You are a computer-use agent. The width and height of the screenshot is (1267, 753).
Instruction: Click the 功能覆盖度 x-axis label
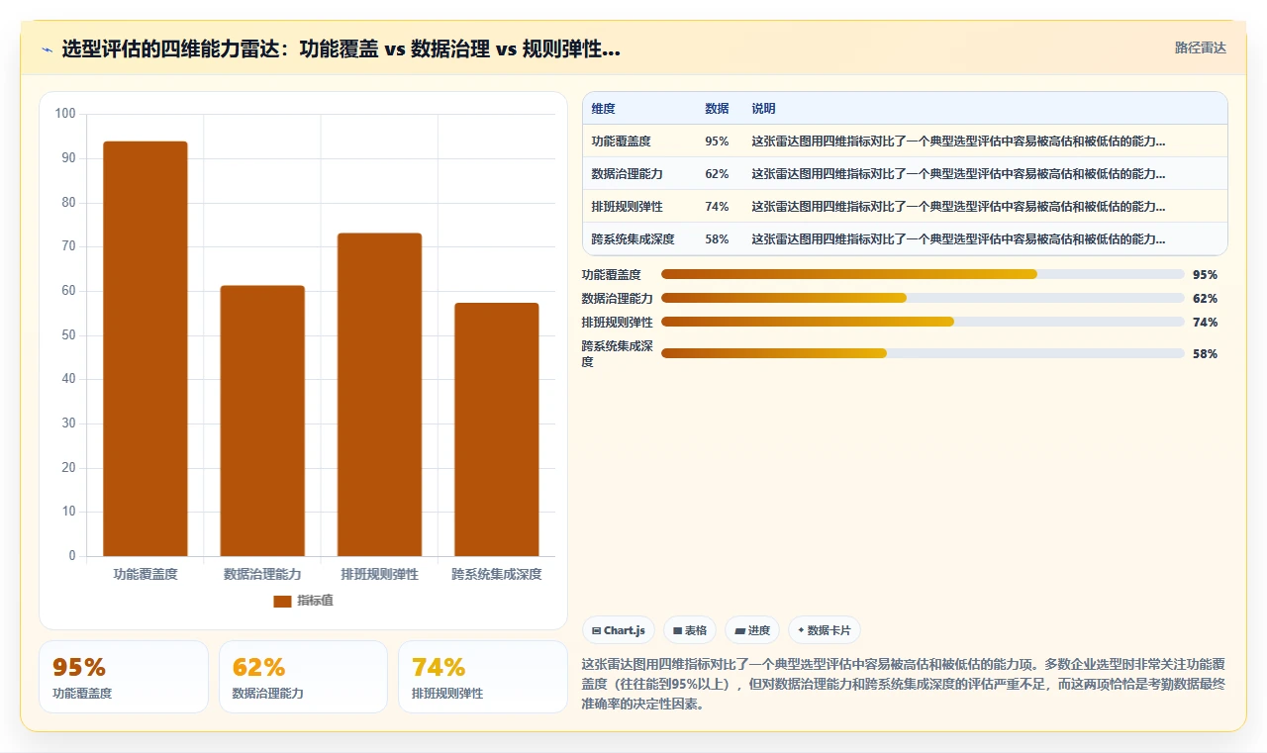[x=146, y=574]
